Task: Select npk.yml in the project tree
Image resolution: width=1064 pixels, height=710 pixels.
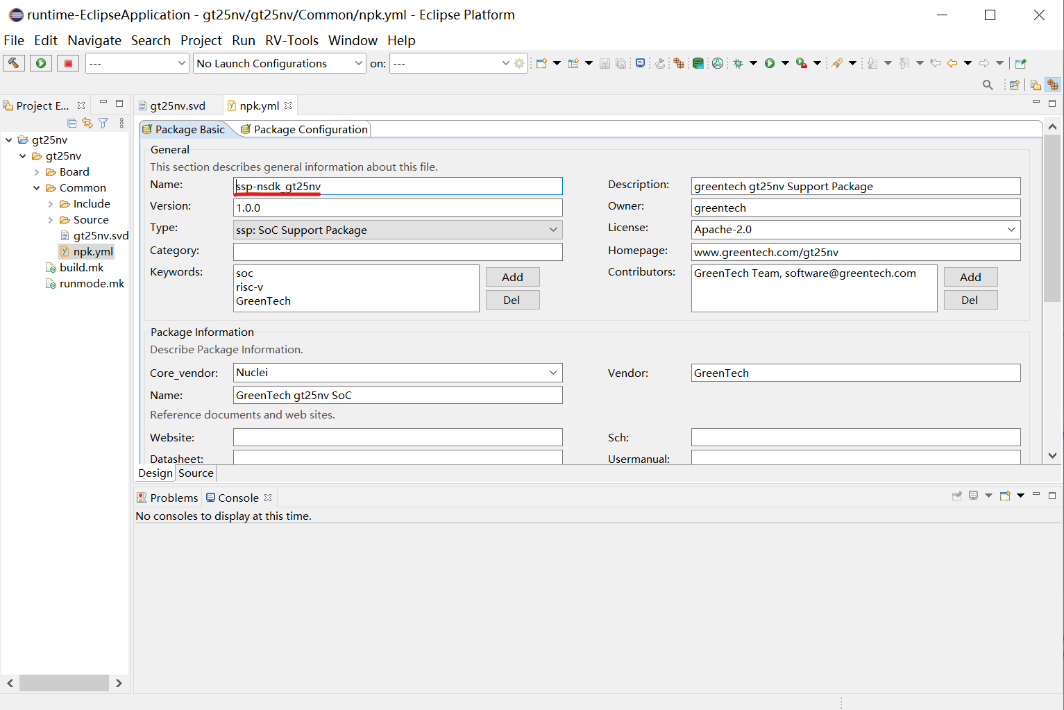Action: [x=93, y=252]
